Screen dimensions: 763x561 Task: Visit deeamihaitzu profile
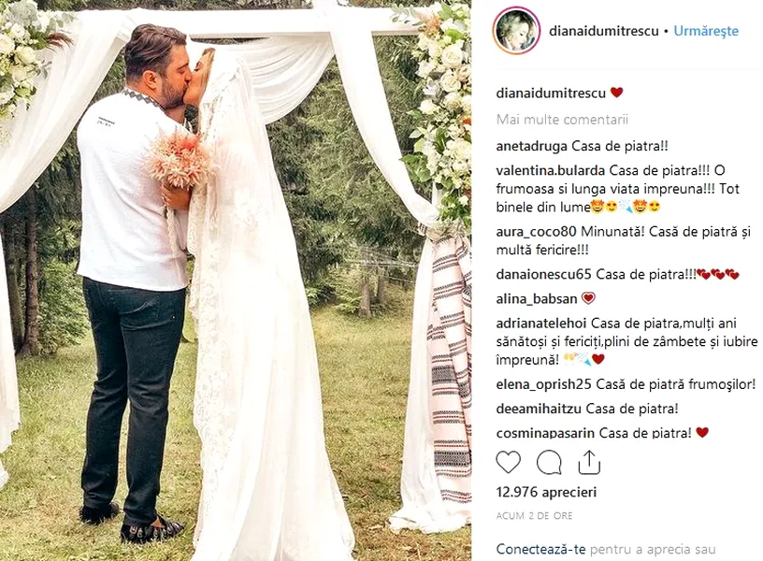pyautogui.click(x=539, y=409)
